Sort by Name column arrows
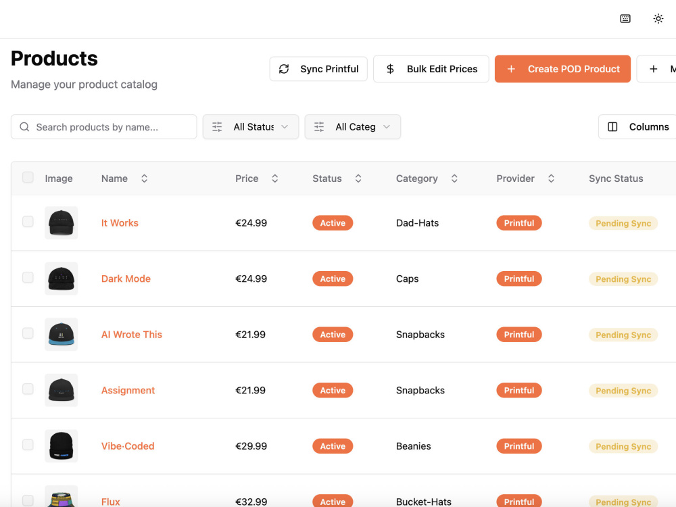 click(x=145, y=178)
